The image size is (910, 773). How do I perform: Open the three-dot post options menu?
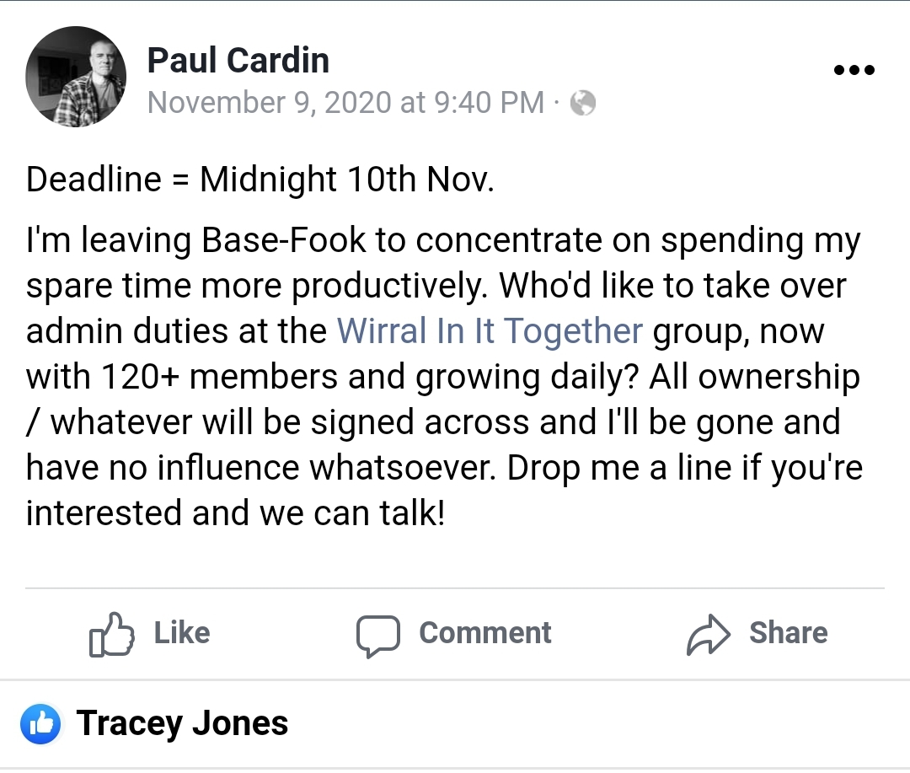click(854, 70)
